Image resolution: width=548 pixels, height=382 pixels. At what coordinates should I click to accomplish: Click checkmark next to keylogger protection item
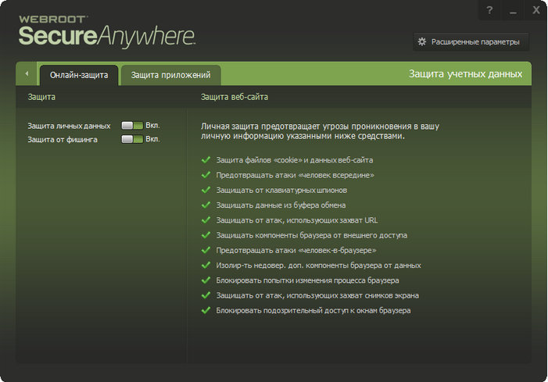pos(206,190)
